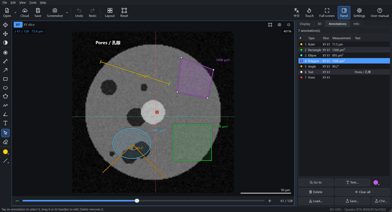
Task: Click the XY view badge
Action: pyautogui.click(x=18, y=25)
